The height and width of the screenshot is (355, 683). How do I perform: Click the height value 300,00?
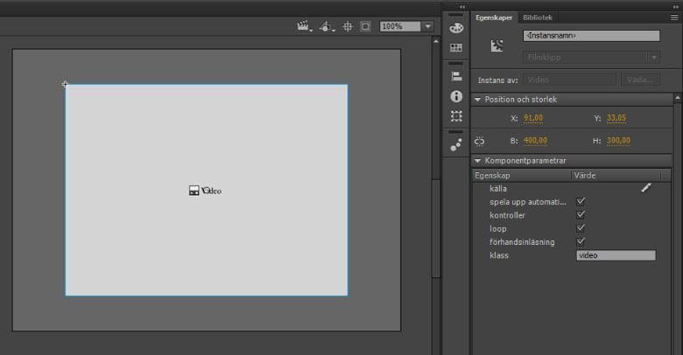coord(618,141)
